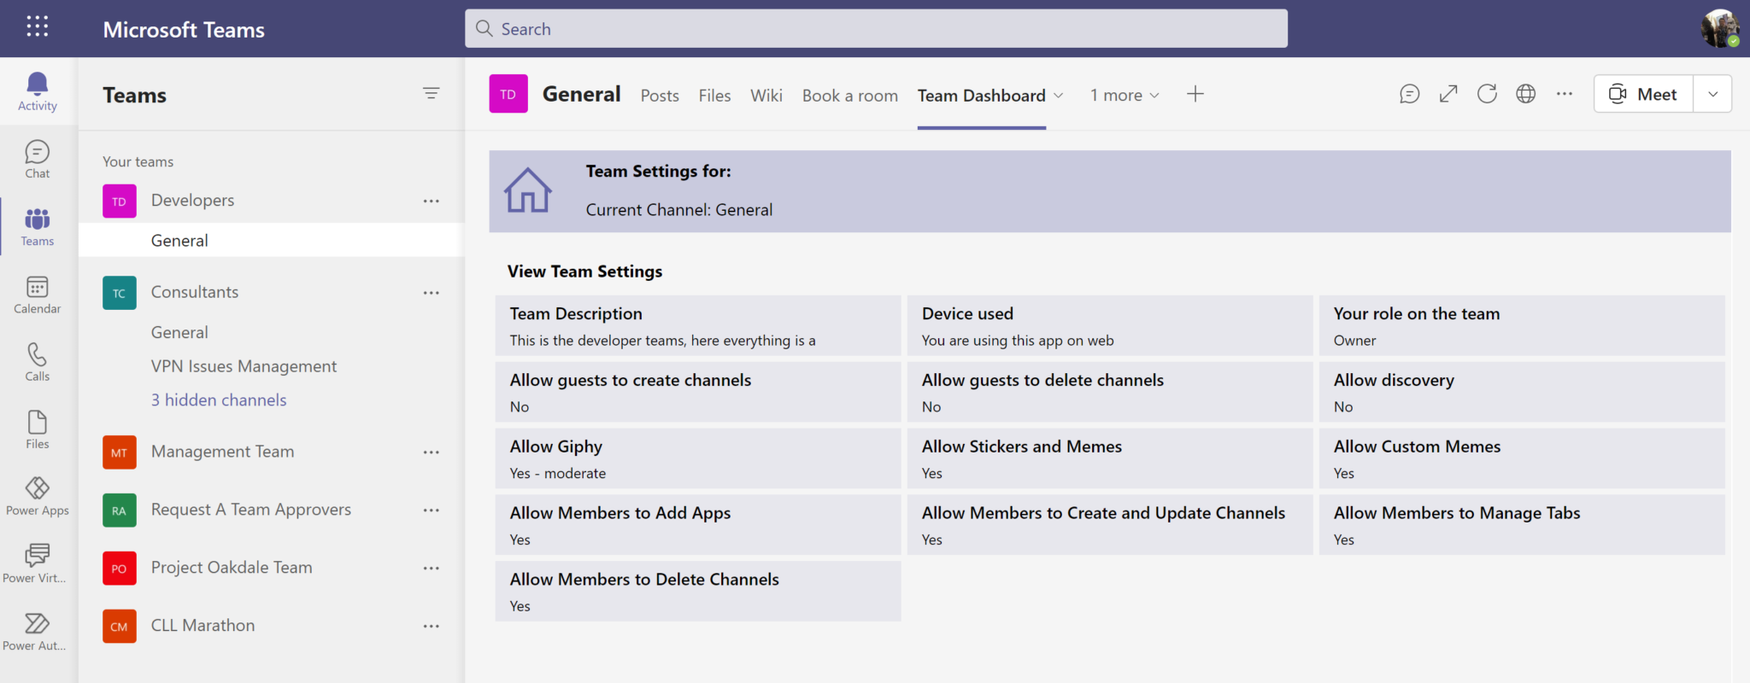Add a new tab with plus icon
This screenshot has width=1750, height=683.
pos(1195,94)
